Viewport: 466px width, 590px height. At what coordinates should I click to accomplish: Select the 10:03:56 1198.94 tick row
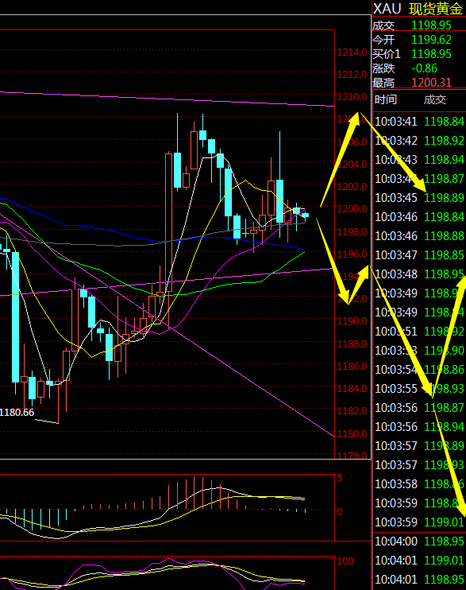click(x=419, y=427)
